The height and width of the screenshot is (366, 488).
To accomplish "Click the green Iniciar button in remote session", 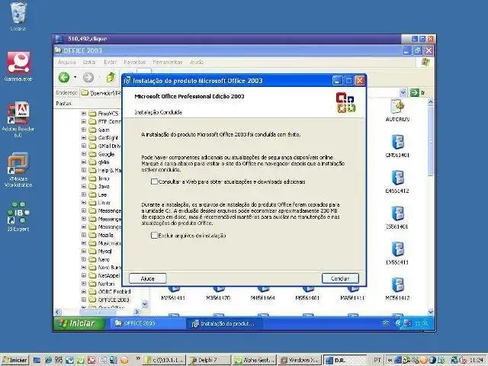I will (x=79, y=323).
